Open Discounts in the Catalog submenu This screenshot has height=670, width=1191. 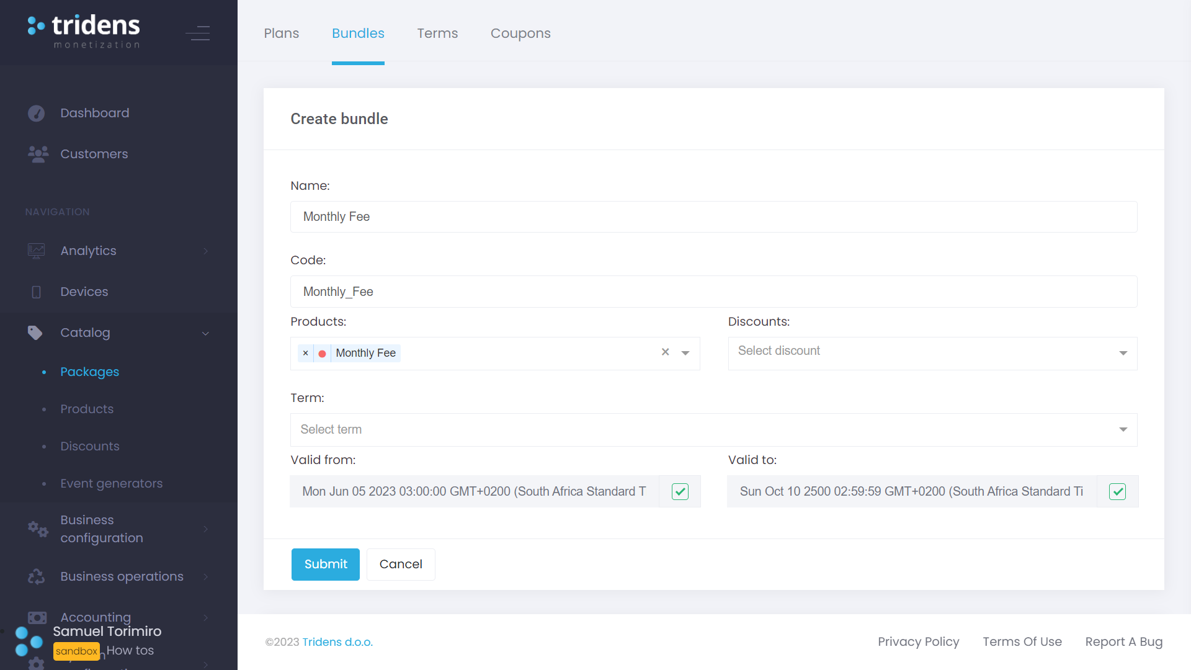pos(89,446)
